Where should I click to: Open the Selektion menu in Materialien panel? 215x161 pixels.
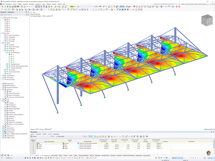pos(45,134)
